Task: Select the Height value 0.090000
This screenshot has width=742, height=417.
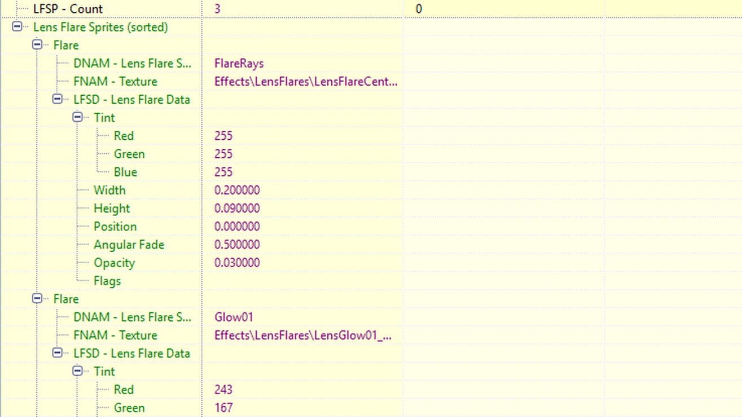Action: (x=237, y=208)
